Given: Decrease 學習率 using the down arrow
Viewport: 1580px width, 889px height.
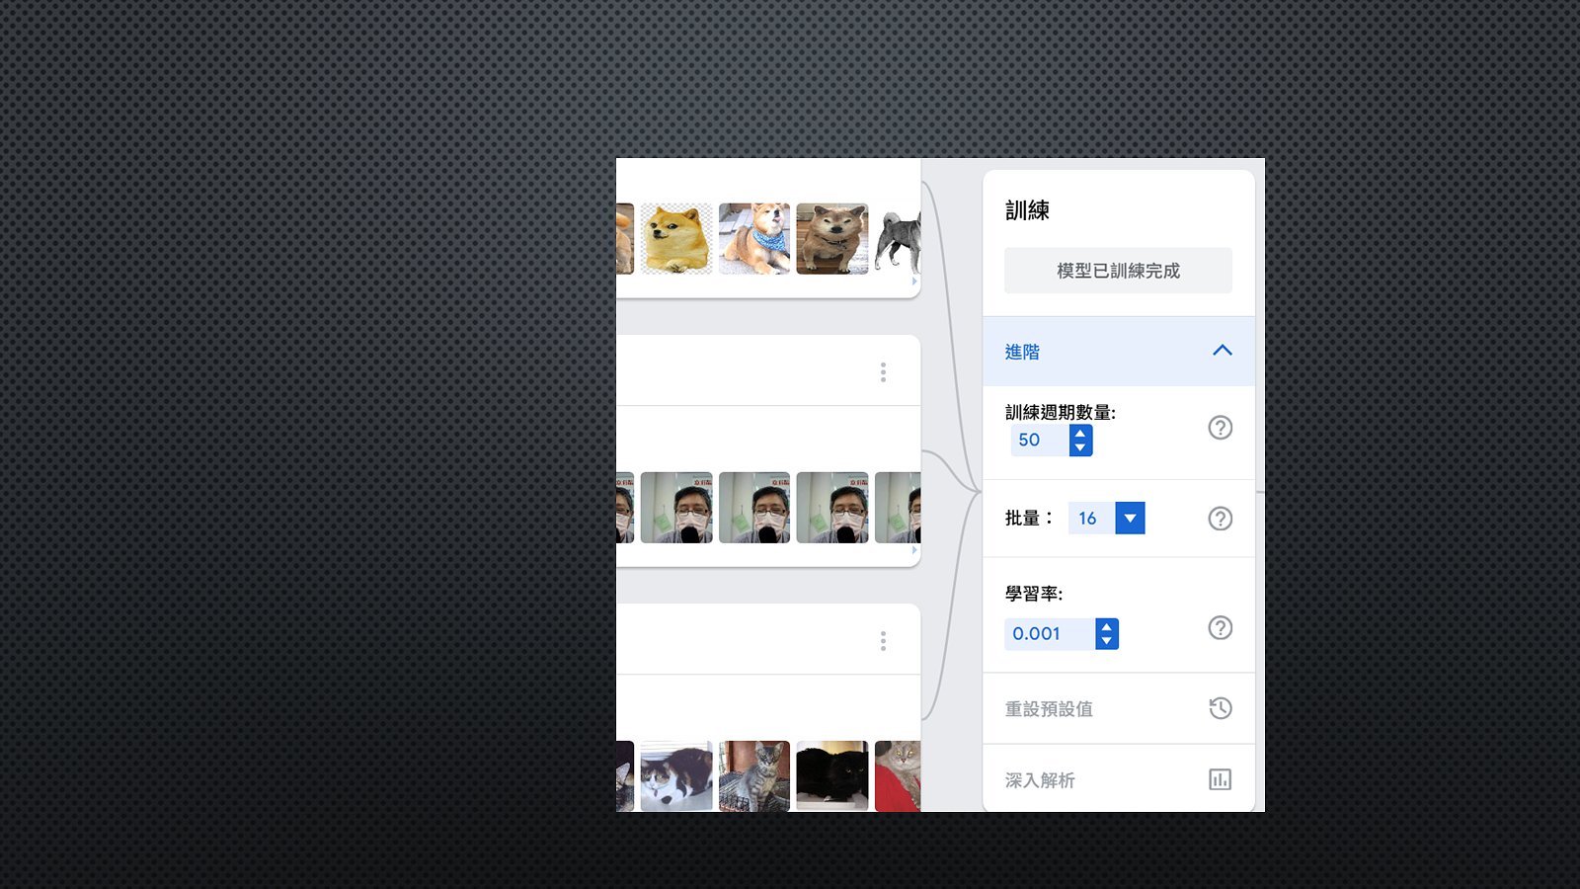Looking at the screenshot, I should 1106,641.
